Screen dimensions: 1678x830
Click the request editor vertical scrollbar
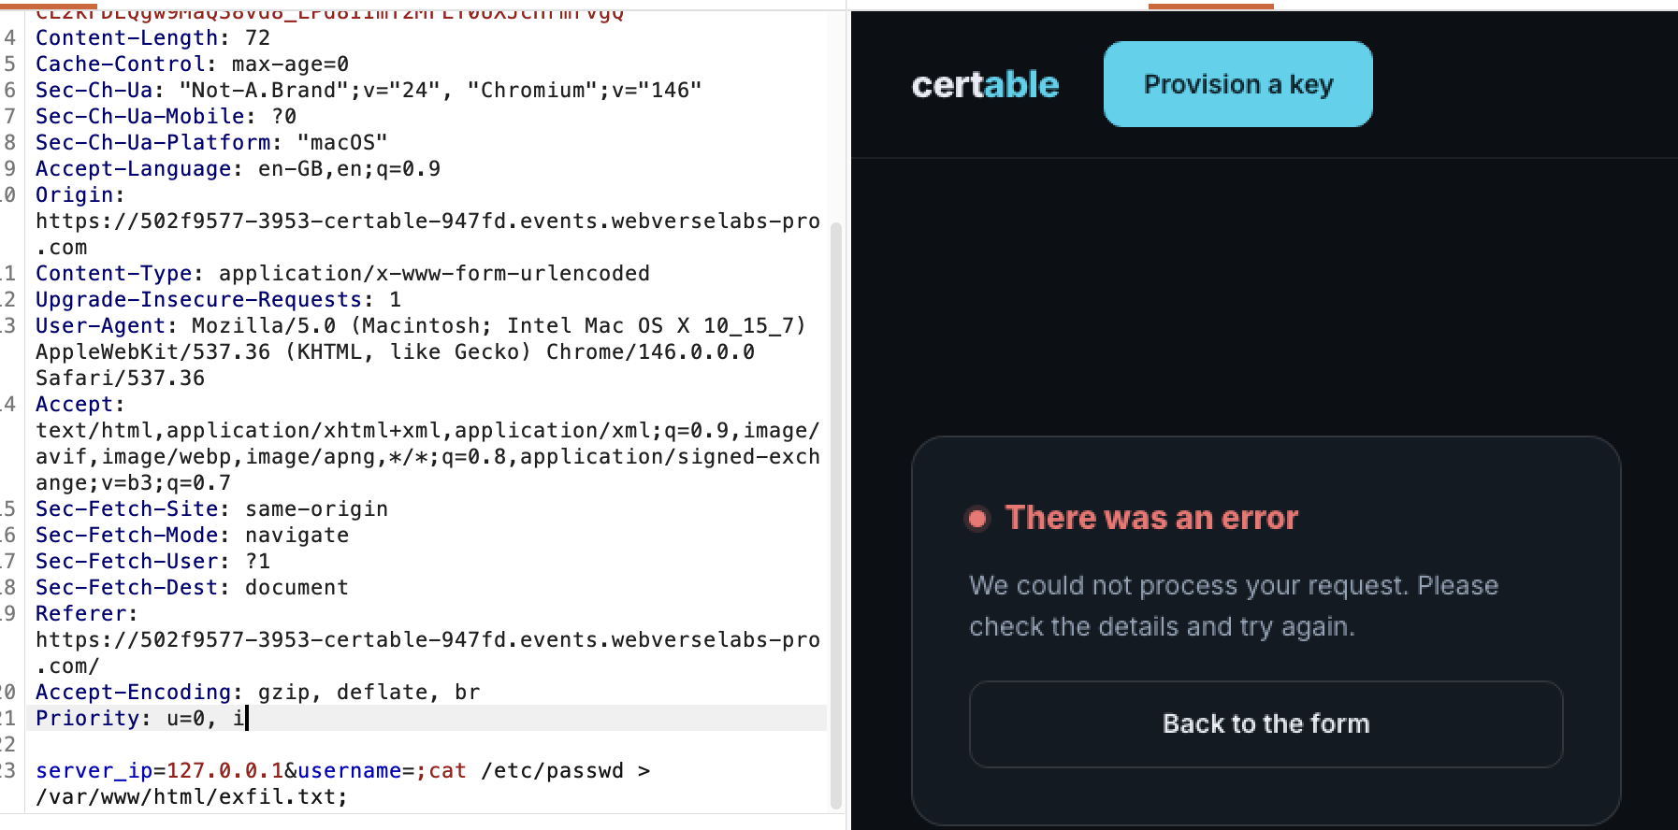[x=836, y=514]
